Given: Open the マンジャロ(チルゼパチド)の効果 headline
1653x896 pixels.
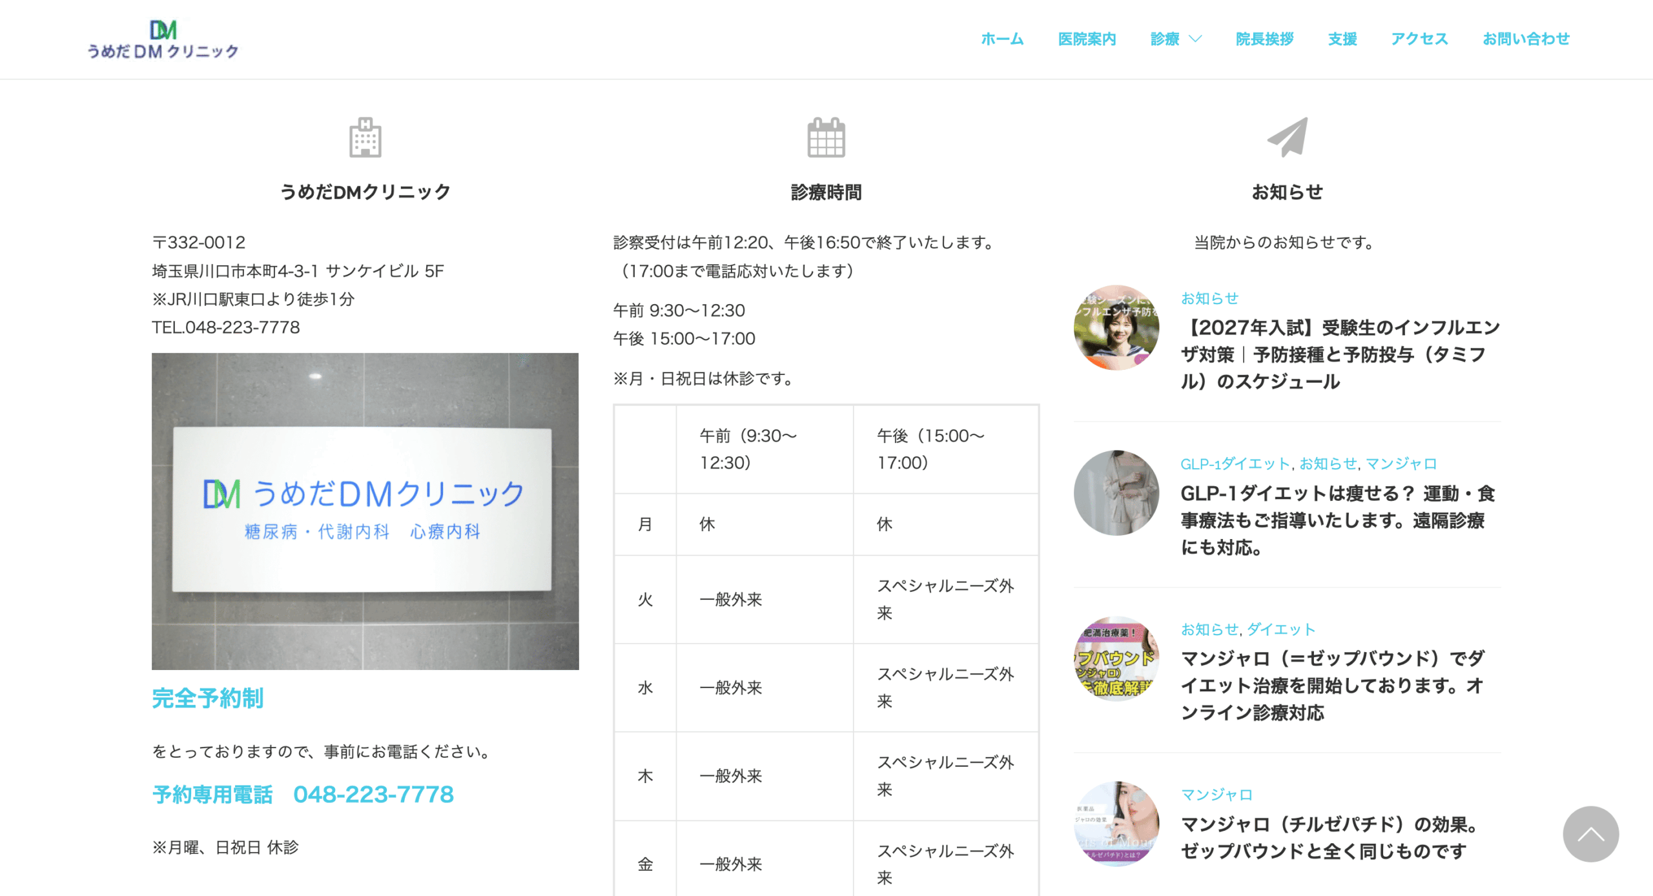Looking at the screenshot, I should [1330, 837].
